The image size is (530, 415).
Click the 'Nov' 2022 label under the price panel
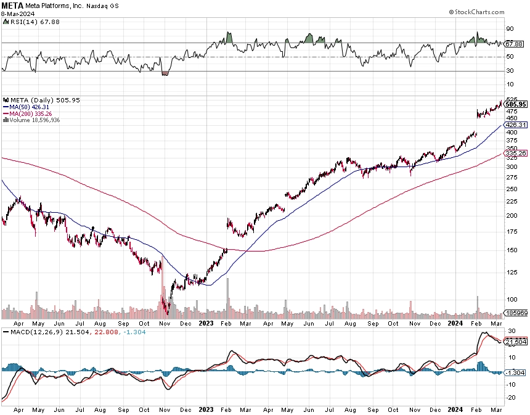(165, 324)
